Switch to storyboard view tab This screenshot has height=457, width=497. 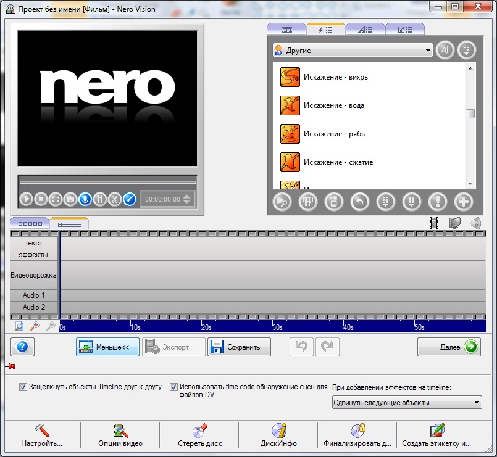click(x=30, y=224)
